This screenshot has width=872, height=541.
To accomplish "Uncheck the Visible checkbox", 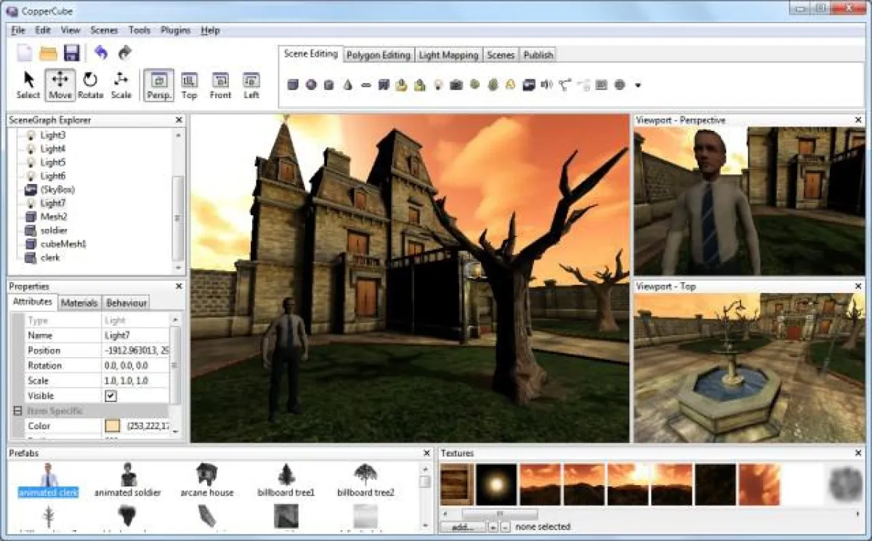I will tap(111, 396).
